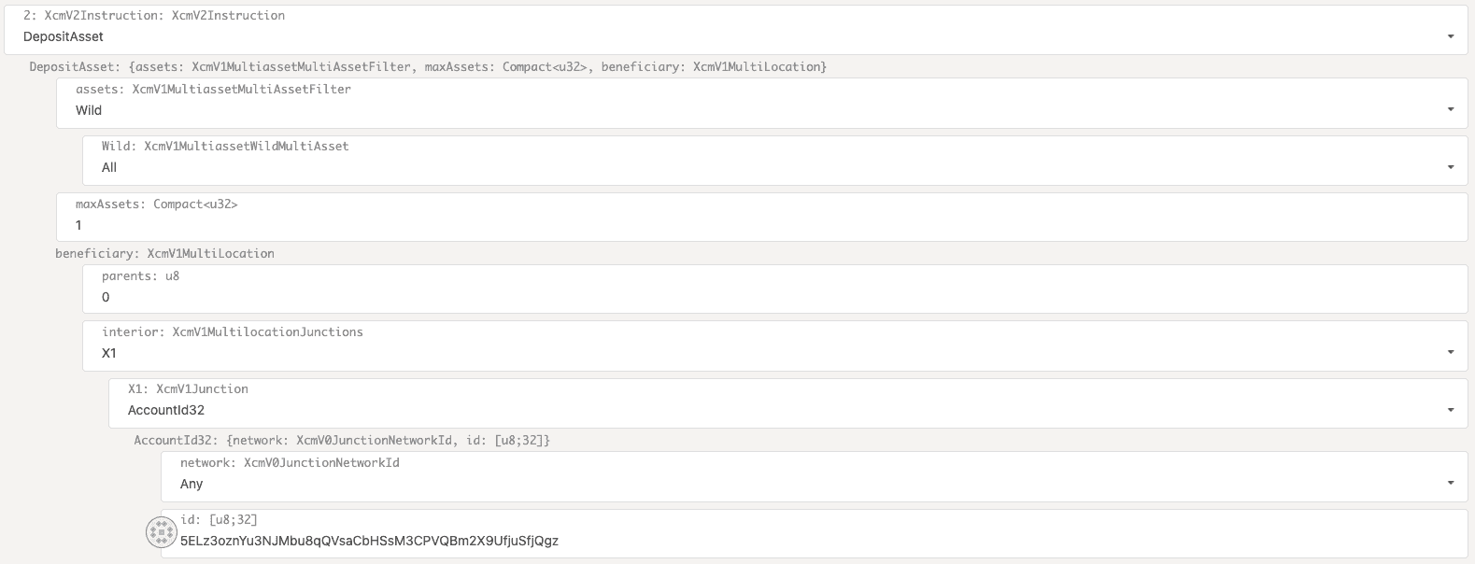
Task: Click the DepositAsset struct type description label
Action: point(427,67)
